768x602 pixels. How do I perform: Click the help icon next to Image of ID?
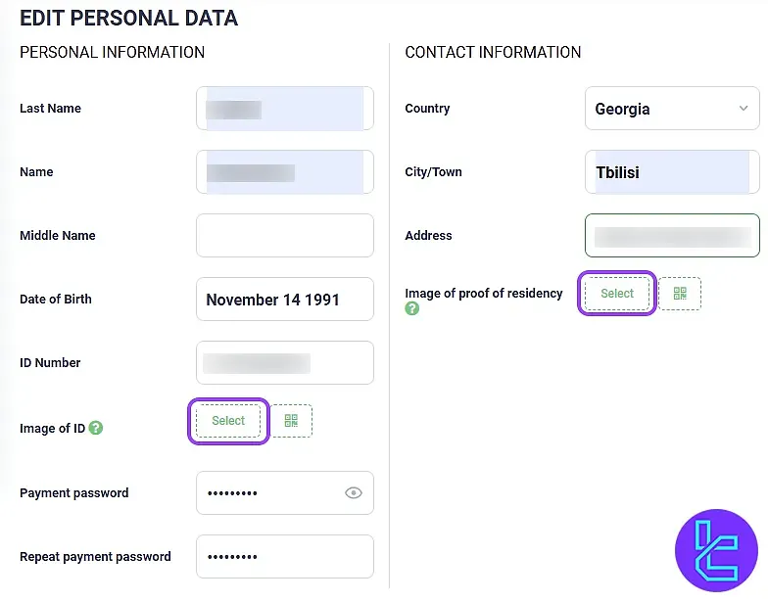coord(96,428)
